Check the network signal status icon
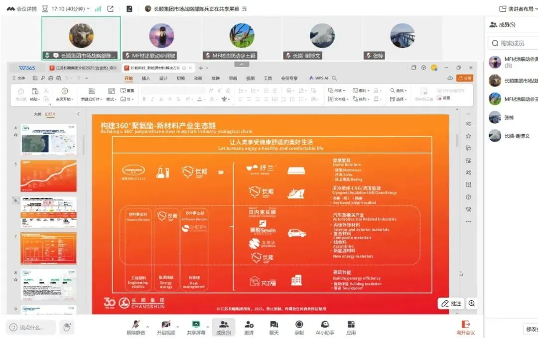538x338 pixels. pos(98,9)
